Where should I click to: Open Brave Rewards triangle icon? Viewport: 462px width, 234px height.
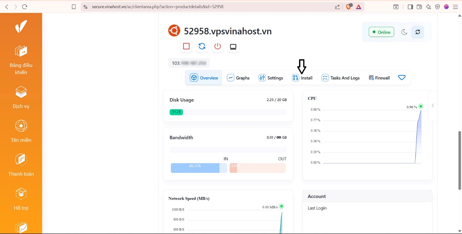[x=358, y=7]
